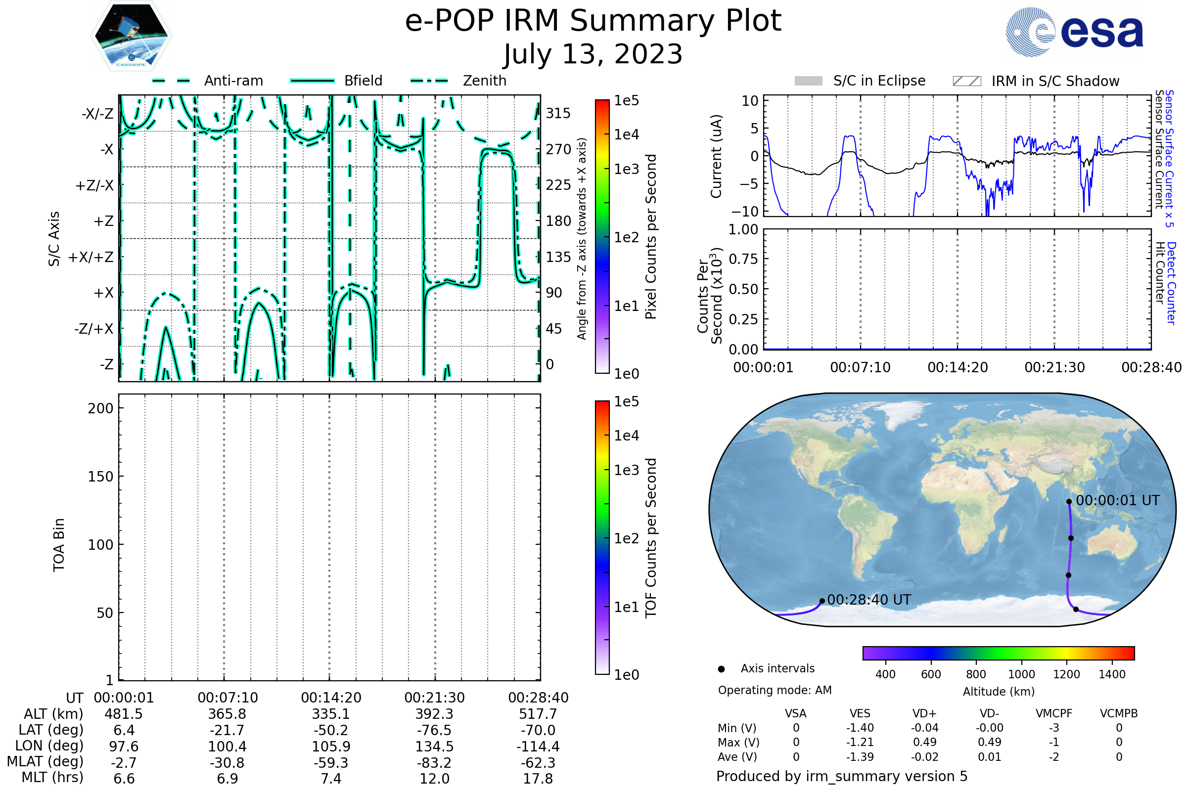Click the Pixel Counts per Second colorbar

[x=602, y=237]
